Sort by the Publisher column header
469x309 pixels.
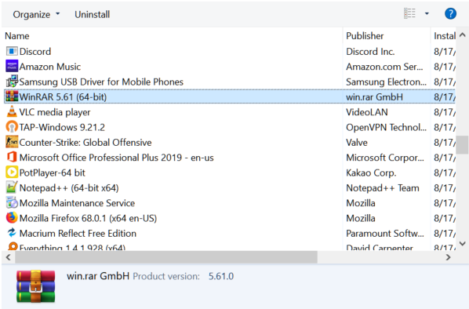(x=365, y=36)
